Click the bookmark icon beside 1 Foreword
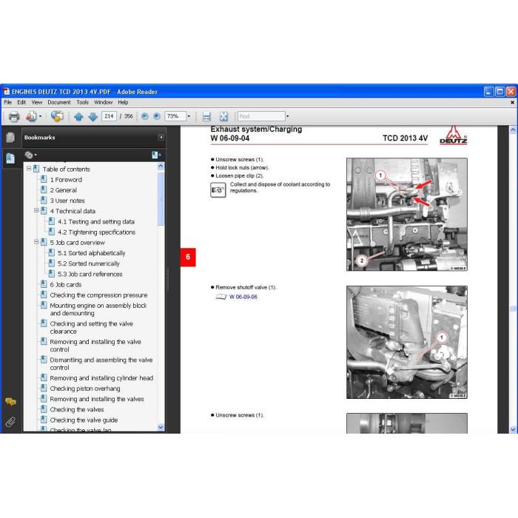Screen dimensions: 518x518 click(x=44, y=179)
